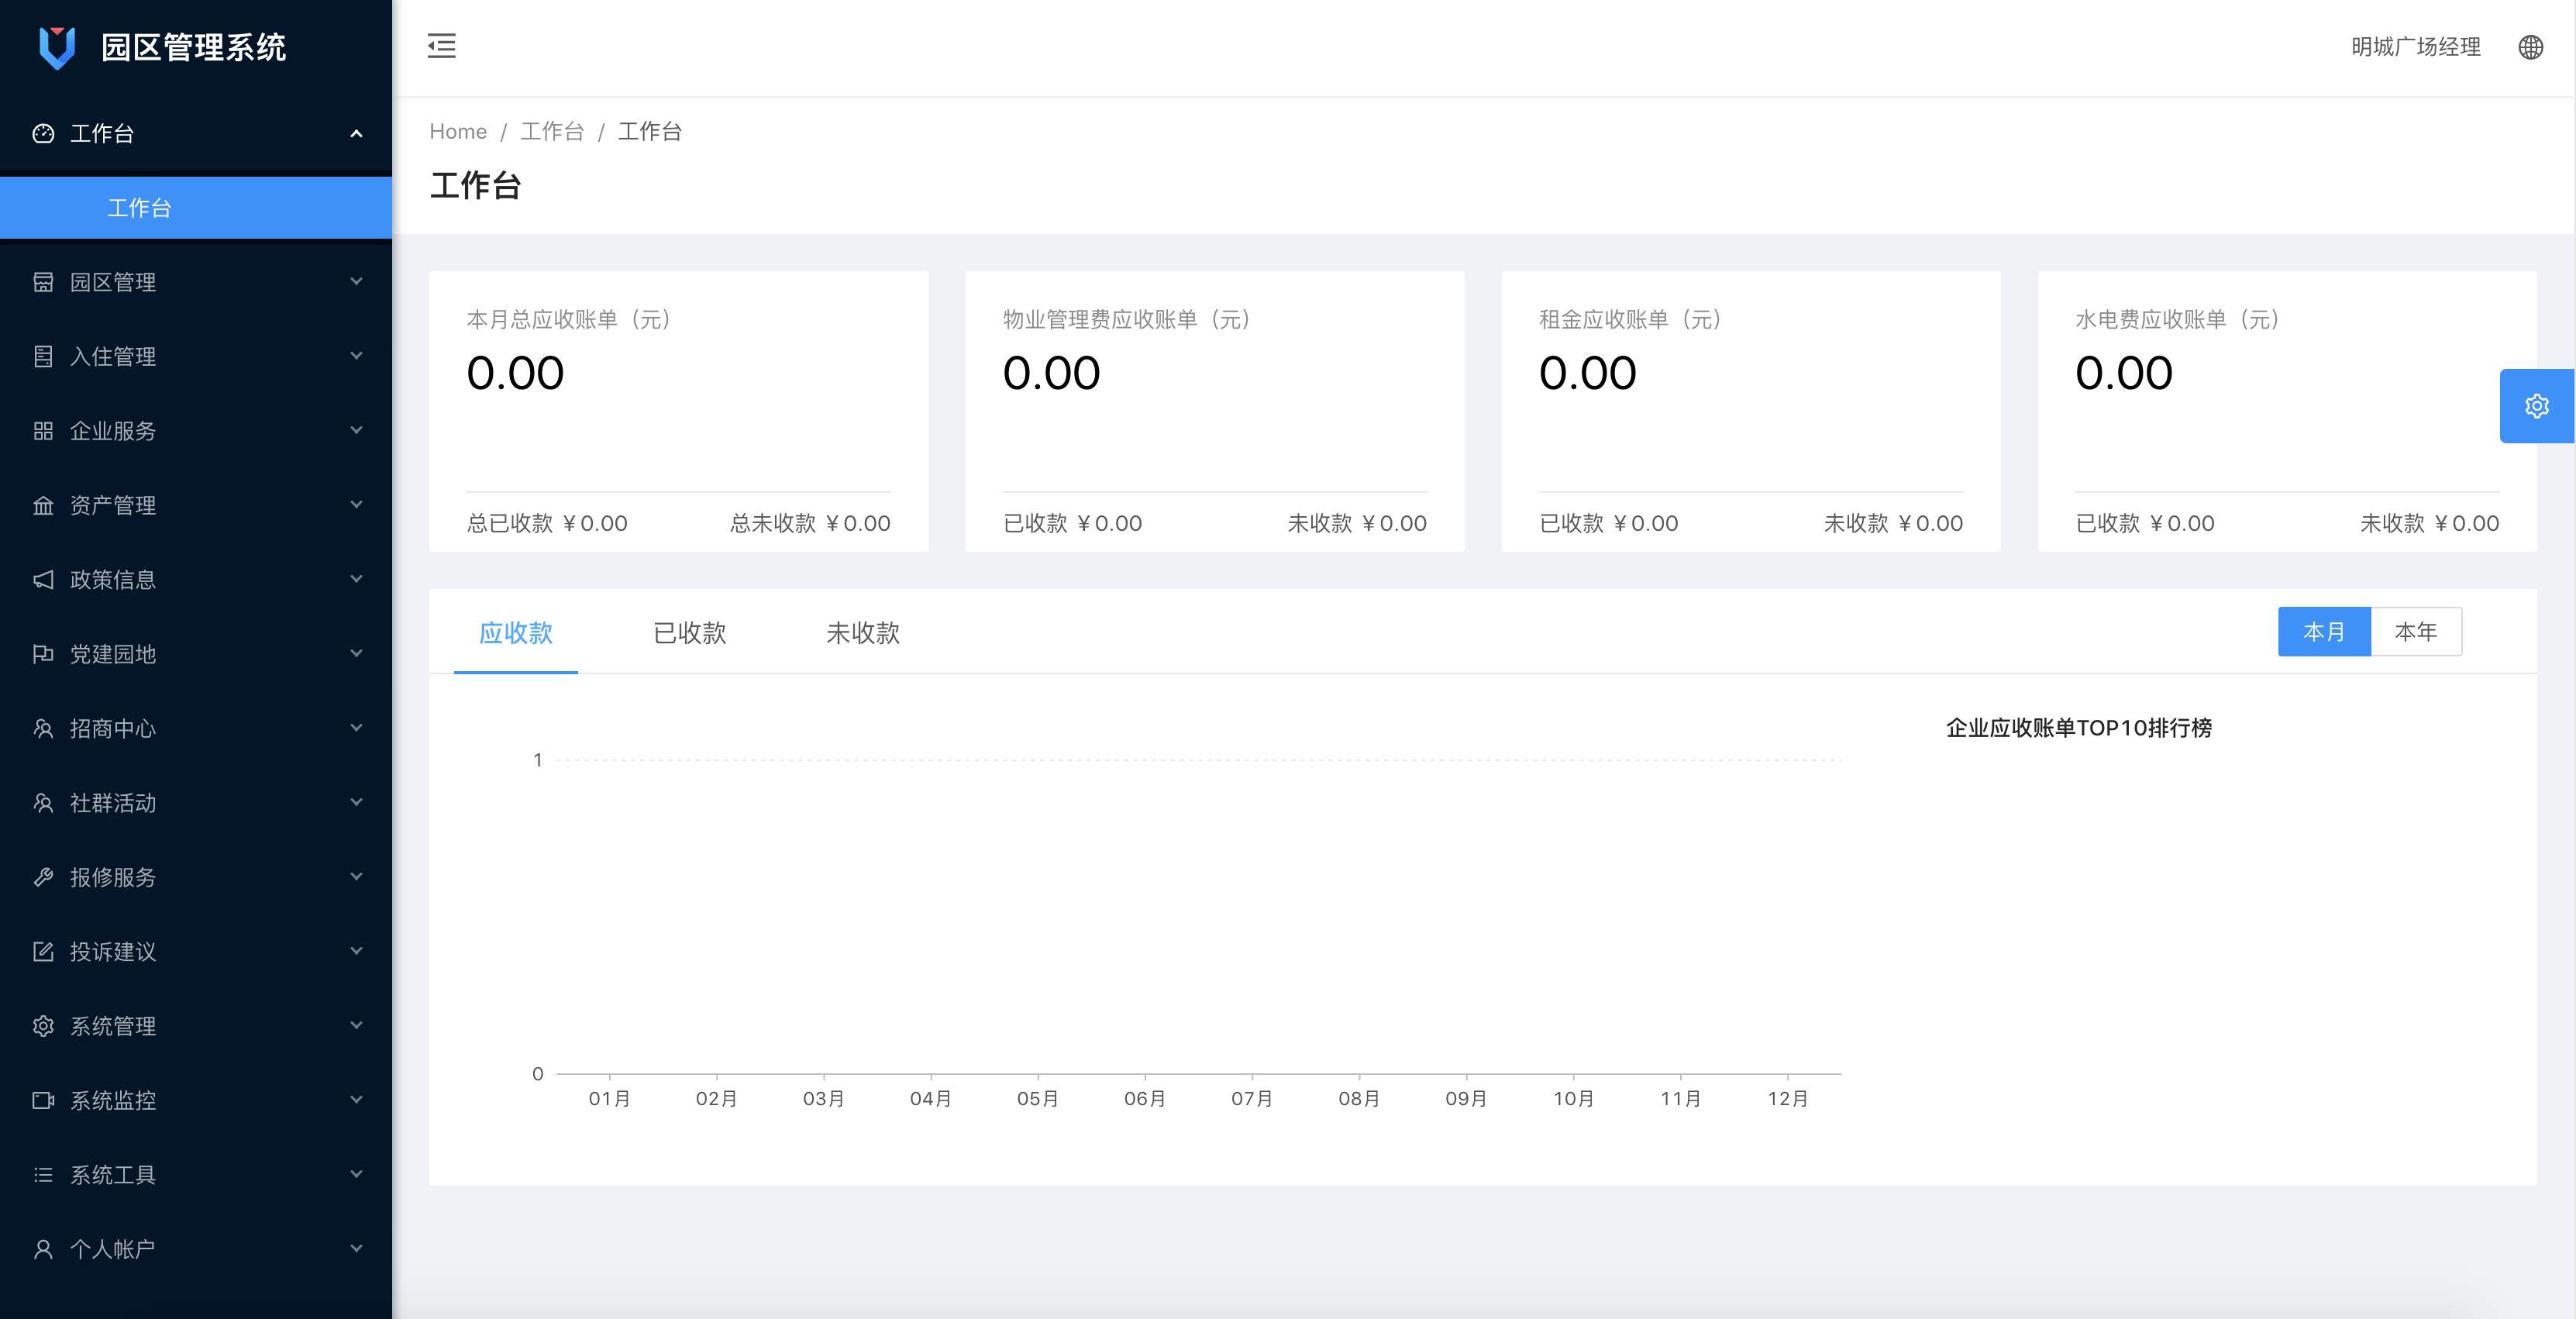Click the 企业应收账单TOP10排行榜 heading
The height and width of the screenshot is (1319, 2576).
point(2078,728)
